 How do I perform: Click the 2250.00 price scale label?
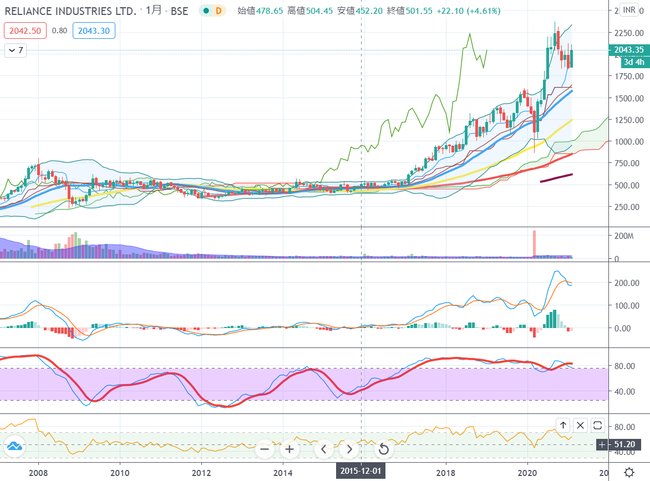click(x=629, y=33)
